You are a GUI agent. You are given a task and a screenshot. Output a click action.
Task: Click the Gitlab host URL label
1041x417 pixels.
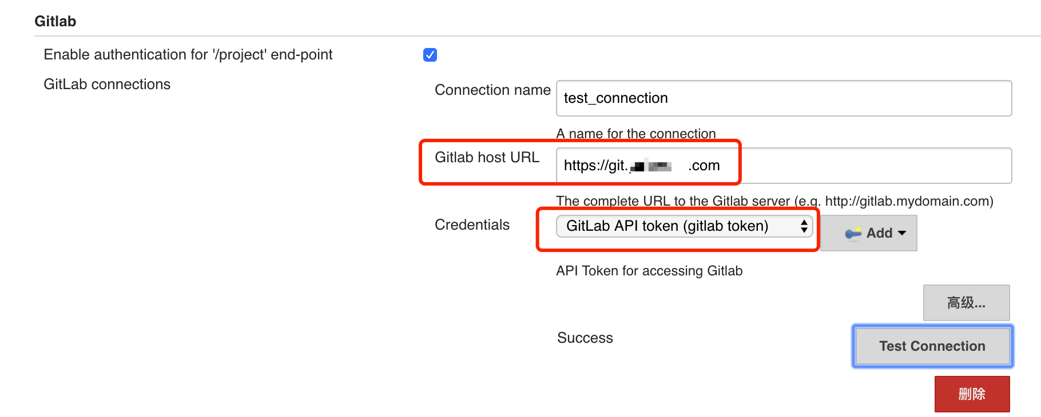pyautogui.click(x=487, y=158)
